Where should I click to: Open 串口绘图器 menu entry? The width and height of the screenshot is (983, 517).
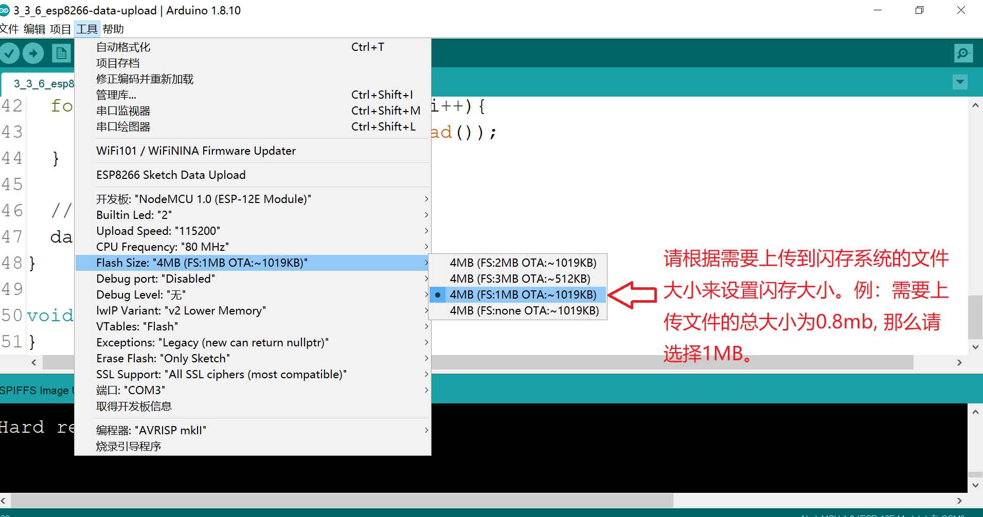pos(253,127)
